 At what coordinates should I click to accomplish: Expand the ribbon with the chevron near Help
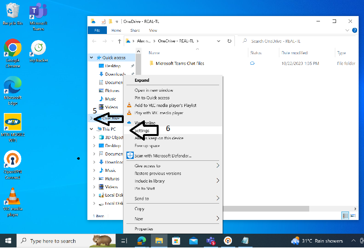[347, 30]
